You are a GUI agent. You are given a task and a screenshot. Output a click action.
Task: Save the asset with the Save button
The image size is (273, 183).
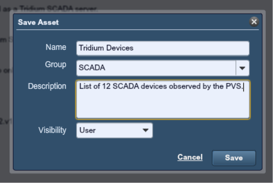tap(234, 158)
